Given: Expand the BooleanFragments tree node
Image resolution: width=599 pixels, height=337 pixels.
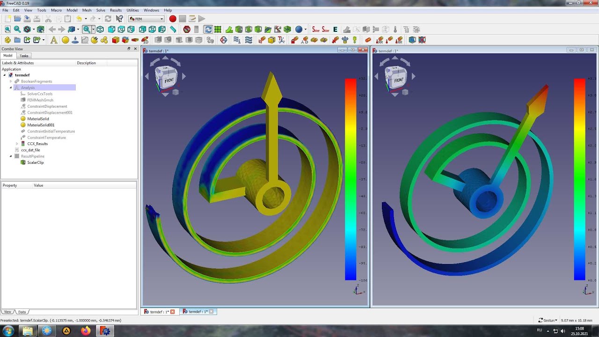Looking at the screenshot, I should tap(11, 81).
